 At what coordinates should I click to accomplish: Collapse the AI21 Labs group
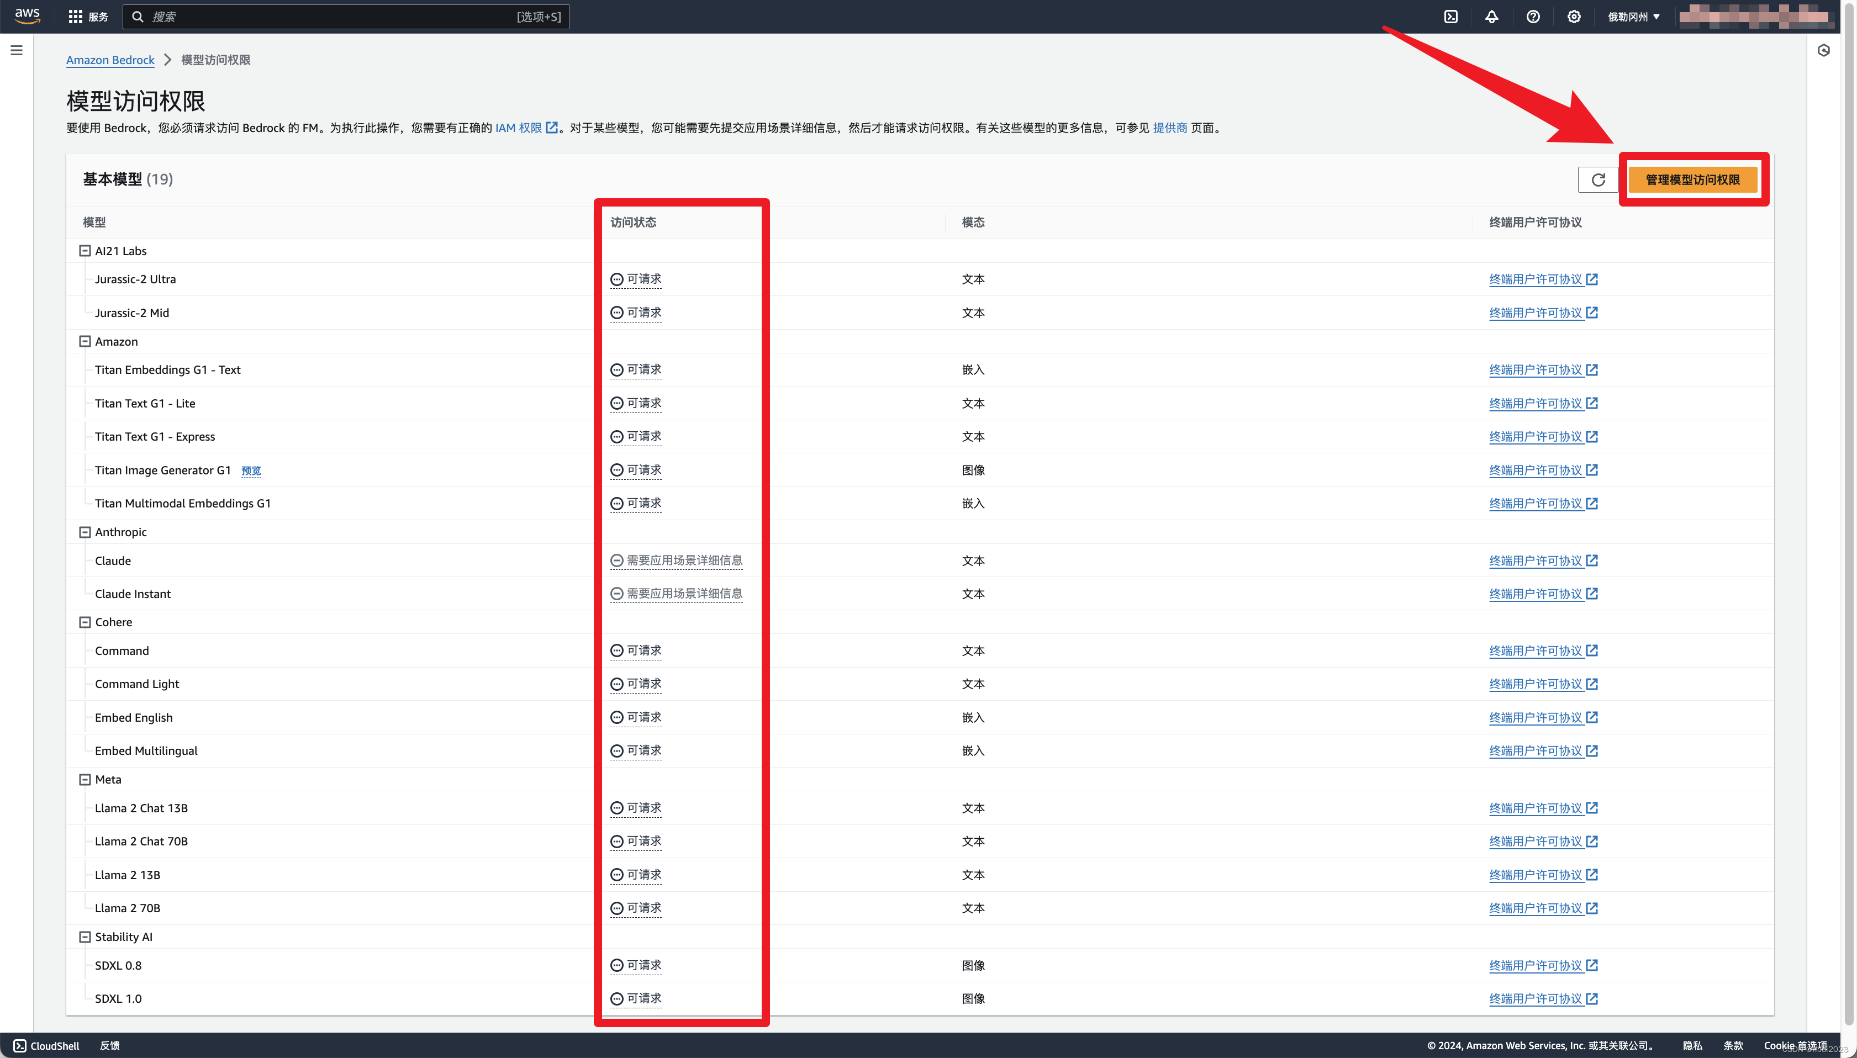85,251
